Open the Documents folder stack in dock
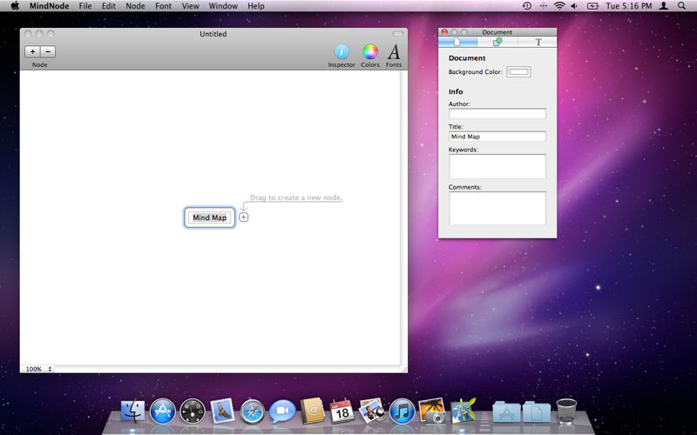This screenshot has width=697, height=435. [536, 412]
